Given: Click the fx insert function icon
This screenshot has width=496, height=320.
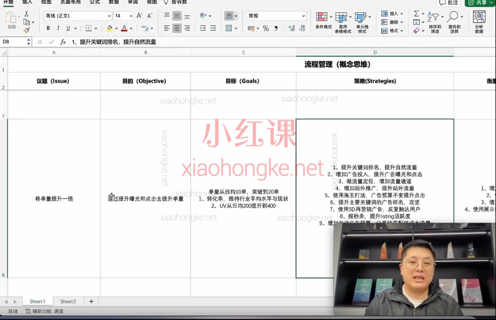Looking at the screenshot, I should point(63,42).
